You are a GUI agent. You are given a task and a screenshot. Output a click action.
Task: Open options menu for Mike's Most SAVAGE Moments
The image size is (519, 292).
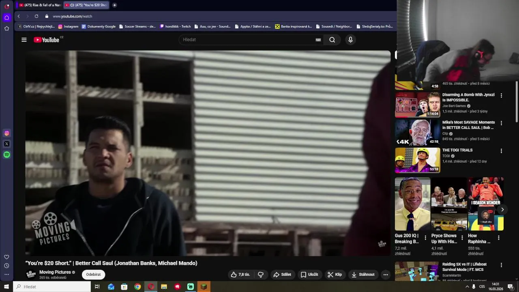[501, 123]
